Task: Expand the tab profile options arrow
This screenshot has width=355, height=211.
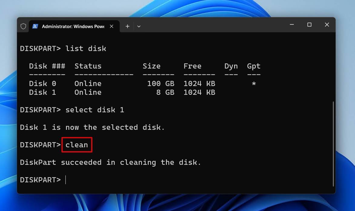Action: (x=139, y=26)
